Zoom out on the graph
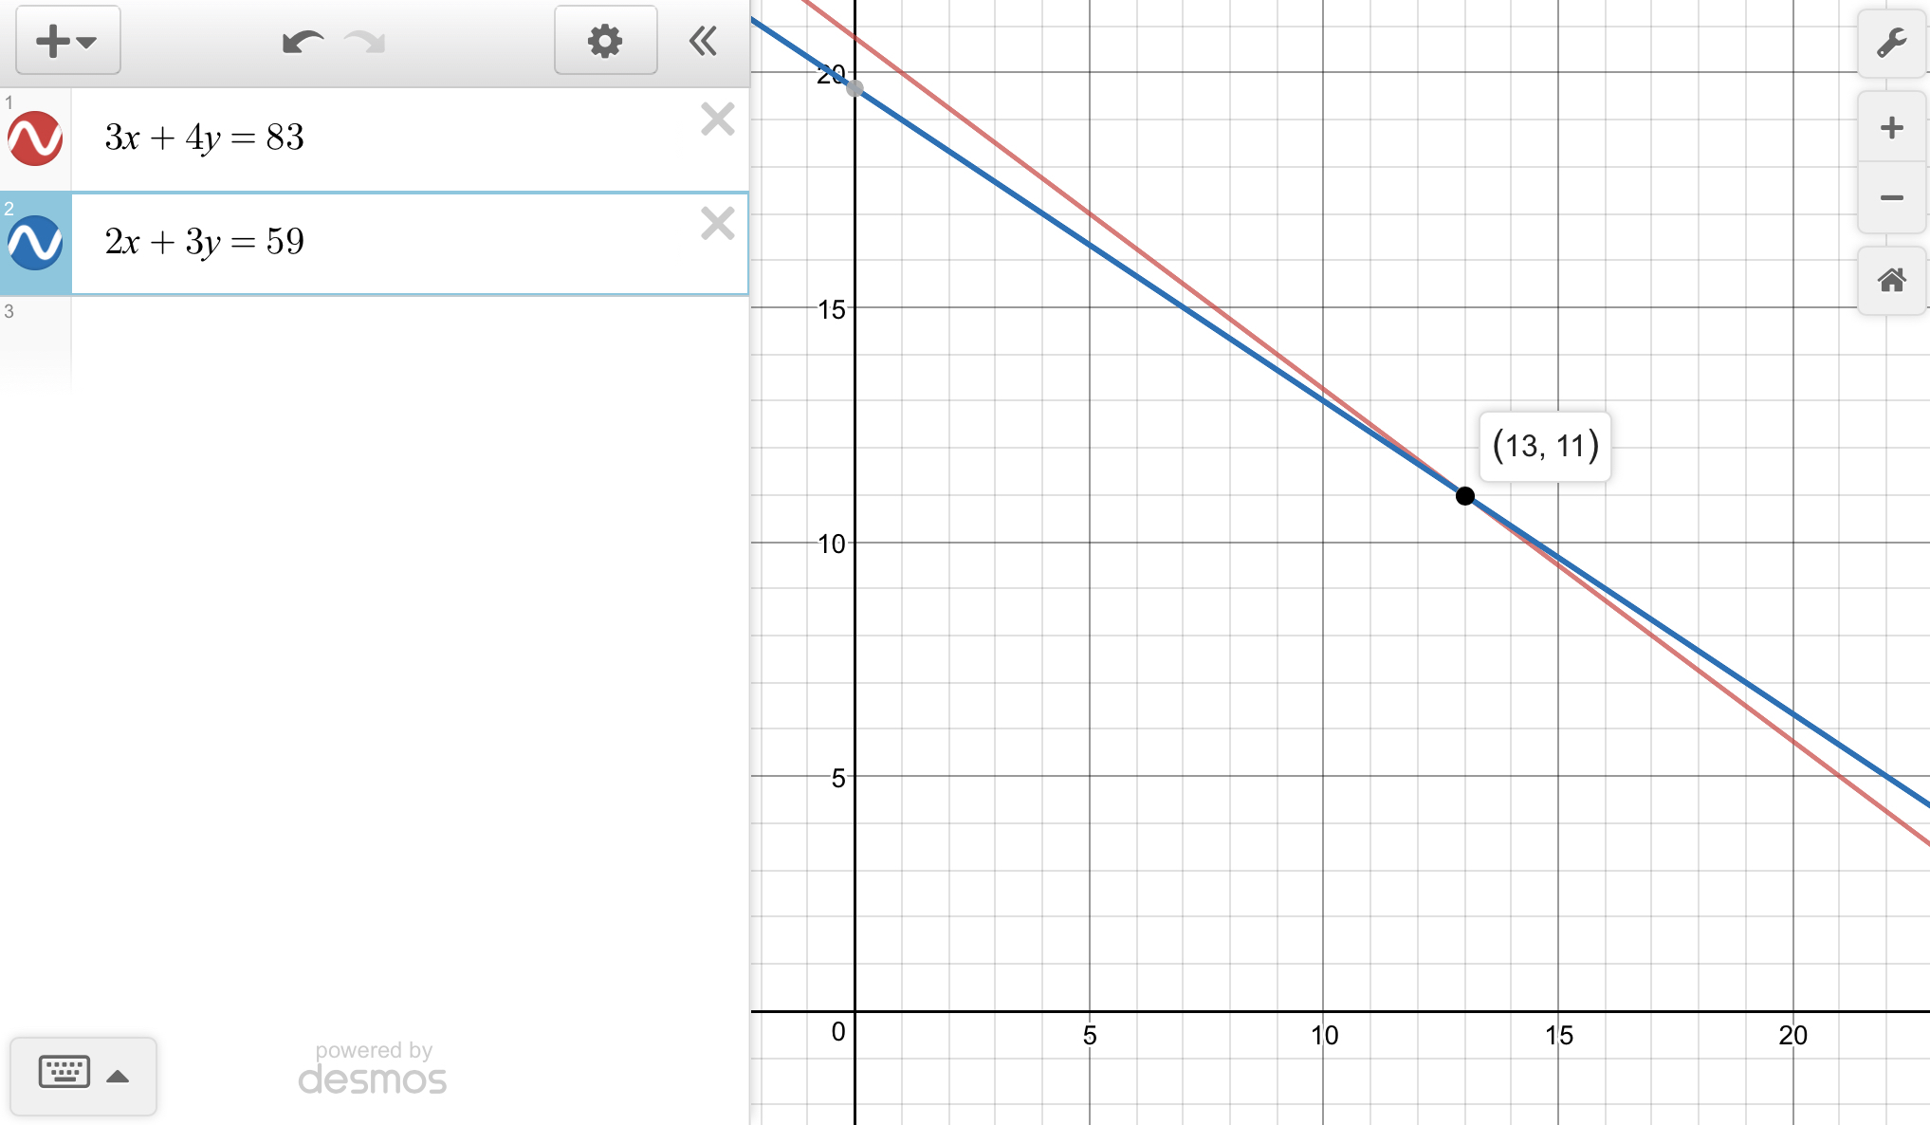The image size is (1930, 1125). point(1891,198)
